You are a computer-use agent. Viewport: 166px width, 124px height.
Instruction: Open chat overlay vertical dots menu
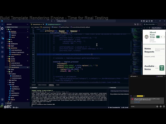click(165, 76)
